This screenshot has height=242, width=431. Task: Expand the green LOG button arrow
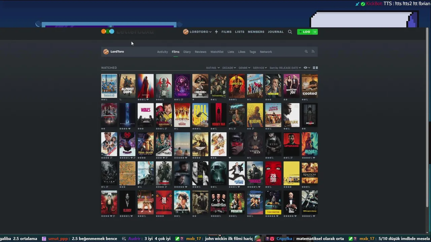click(315, 32)
